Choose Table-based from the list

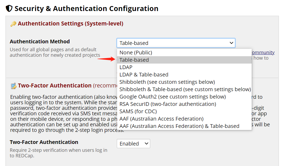click(134, 60)
